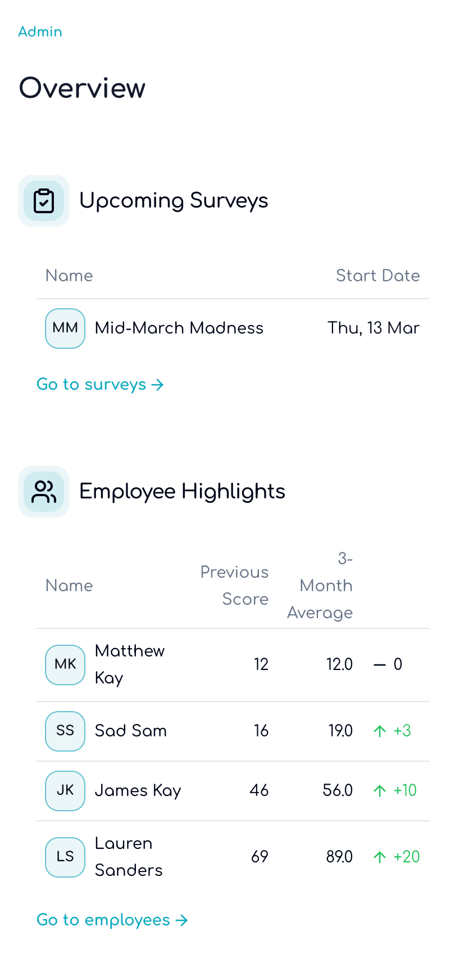This screenshot has height=980, width=464.
Task: Follow the Go to surveys link
Action: click(x=100, y=384)
